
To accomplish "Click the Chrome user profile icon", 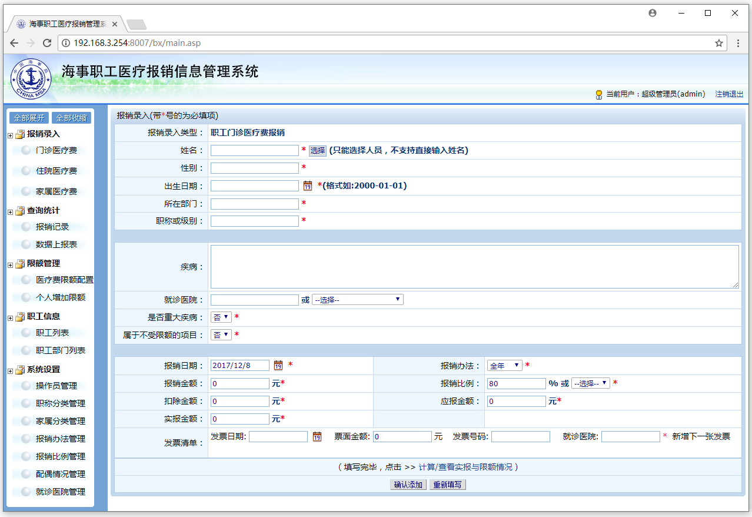I will [x=652, y=13].
